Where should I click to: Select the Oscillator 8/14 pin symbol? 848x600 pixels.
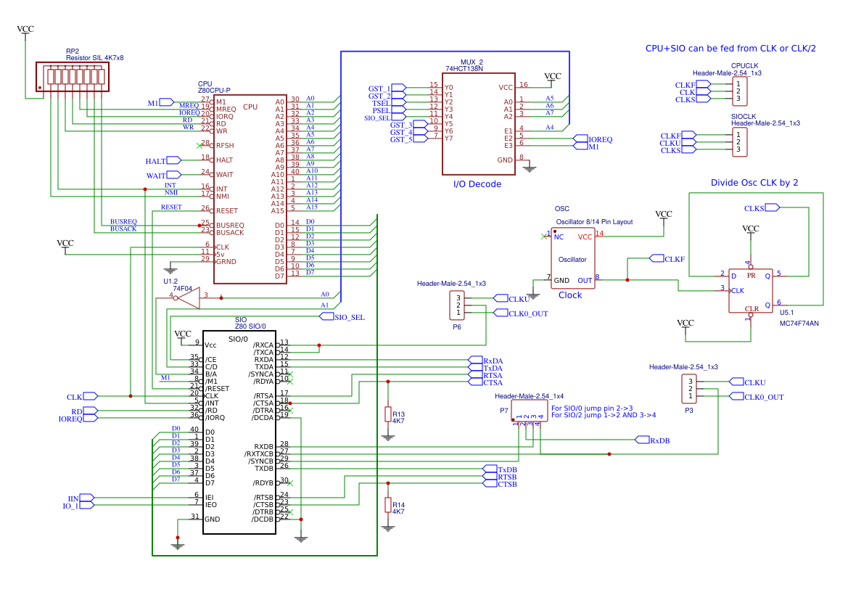coord(573,258)
